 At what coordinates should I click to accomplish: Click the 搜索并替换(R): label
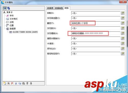coord(54,38)
